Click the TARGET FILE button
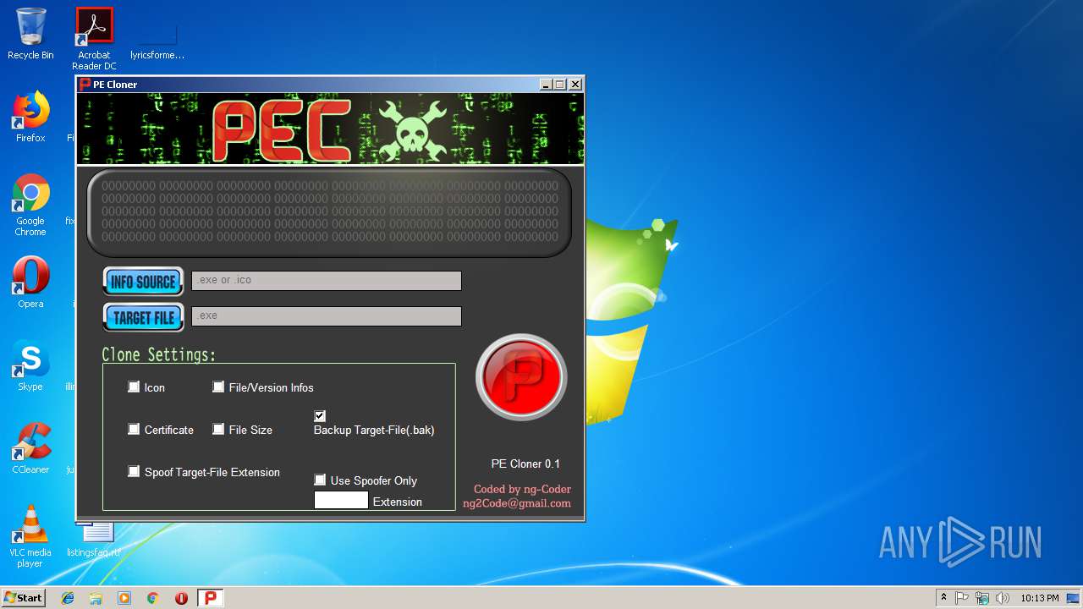 point(143,317)
